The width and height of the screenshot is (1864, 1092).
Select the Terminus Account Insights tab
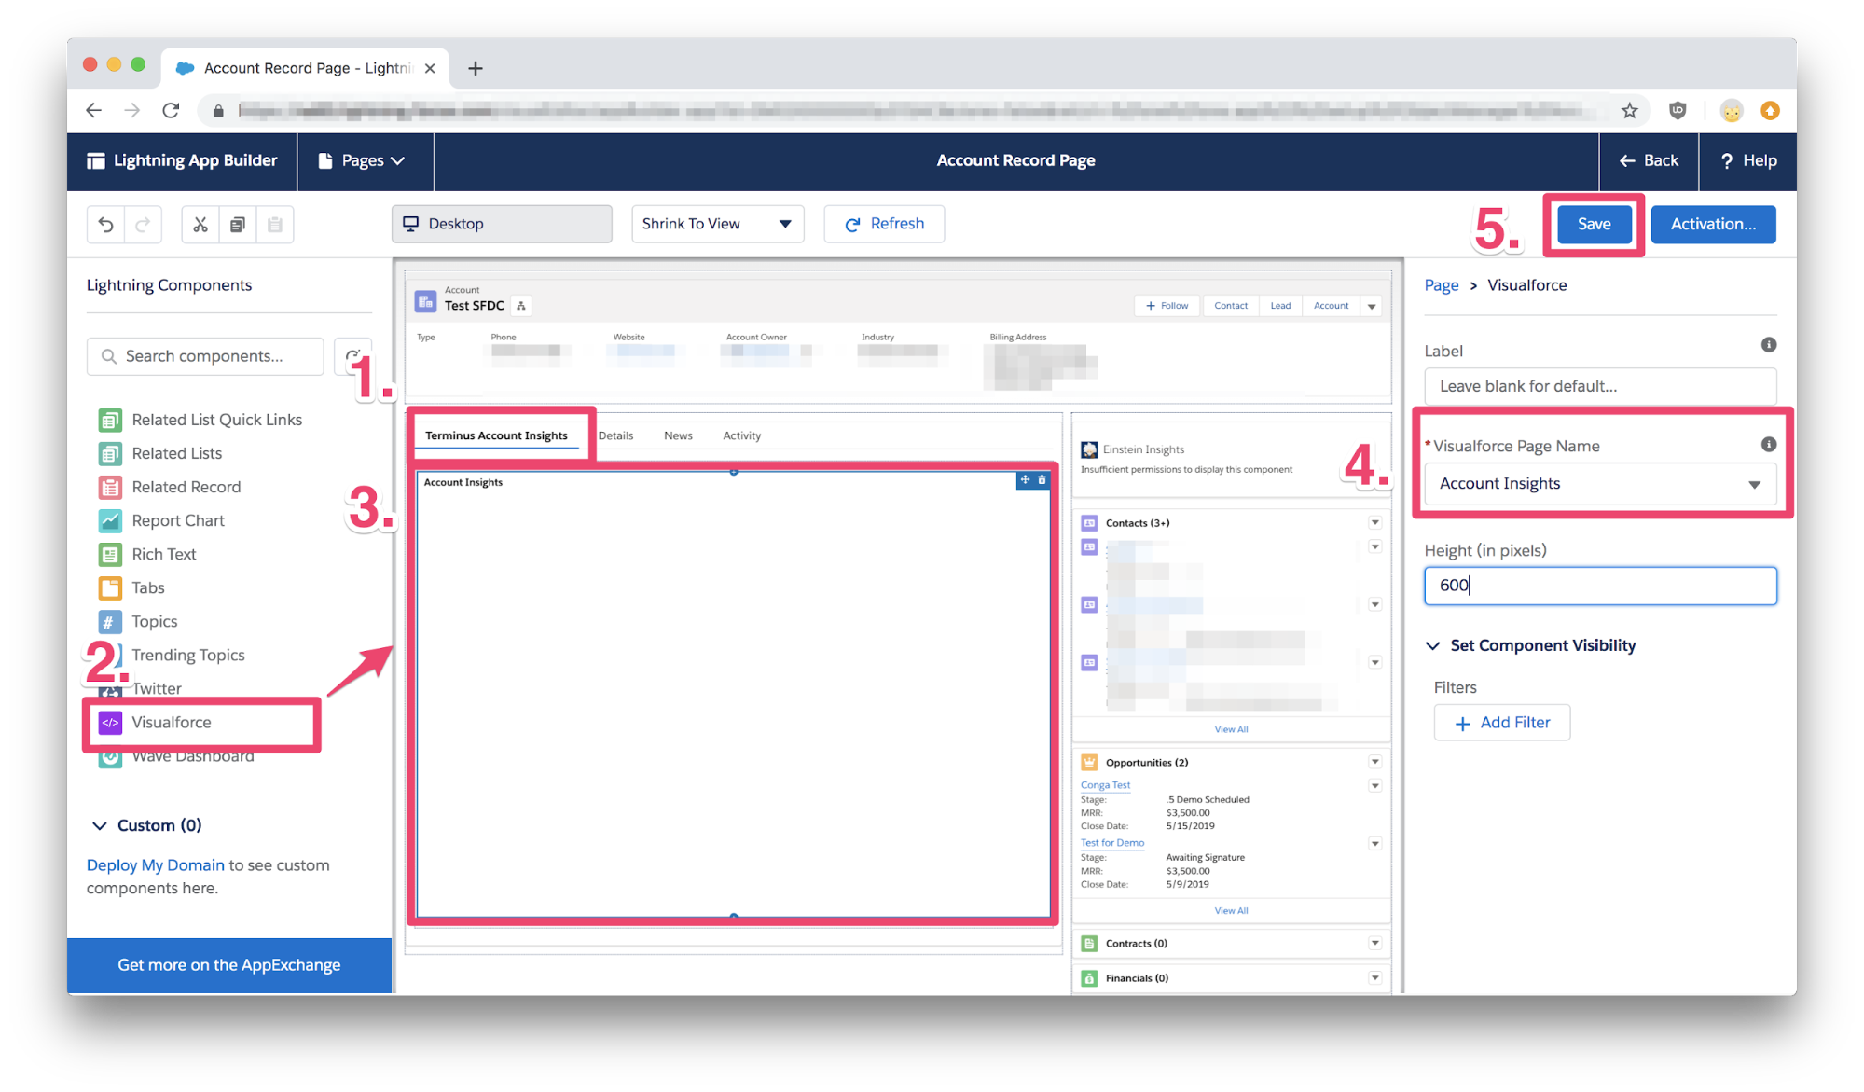496,436
